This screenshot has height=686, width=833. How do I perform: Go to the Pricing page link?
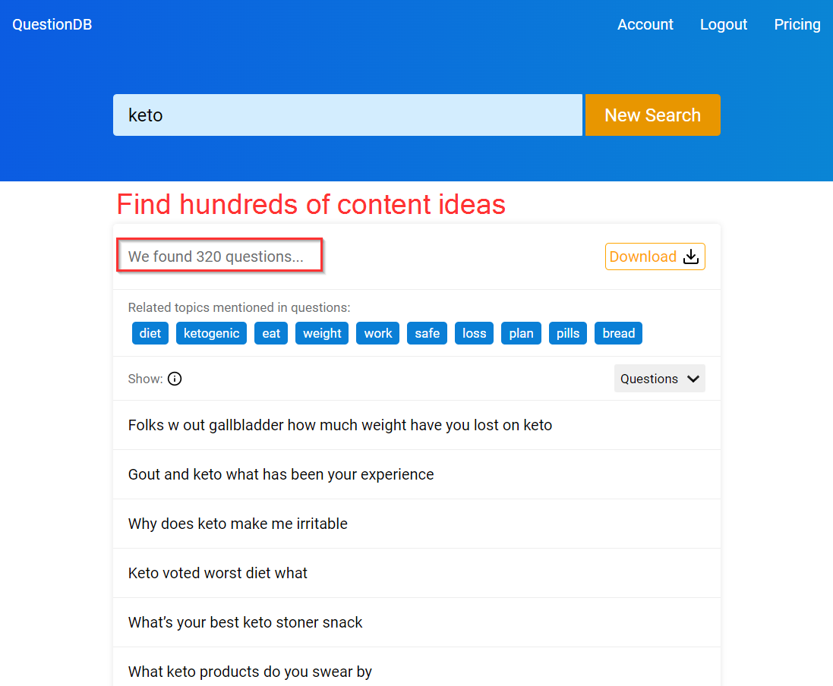point(797,24)
